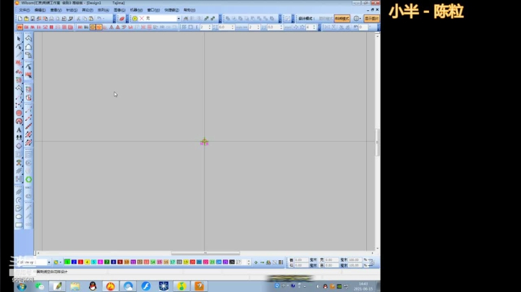
Task: Click stepper on first '2' value field
Action: [210, 27]
